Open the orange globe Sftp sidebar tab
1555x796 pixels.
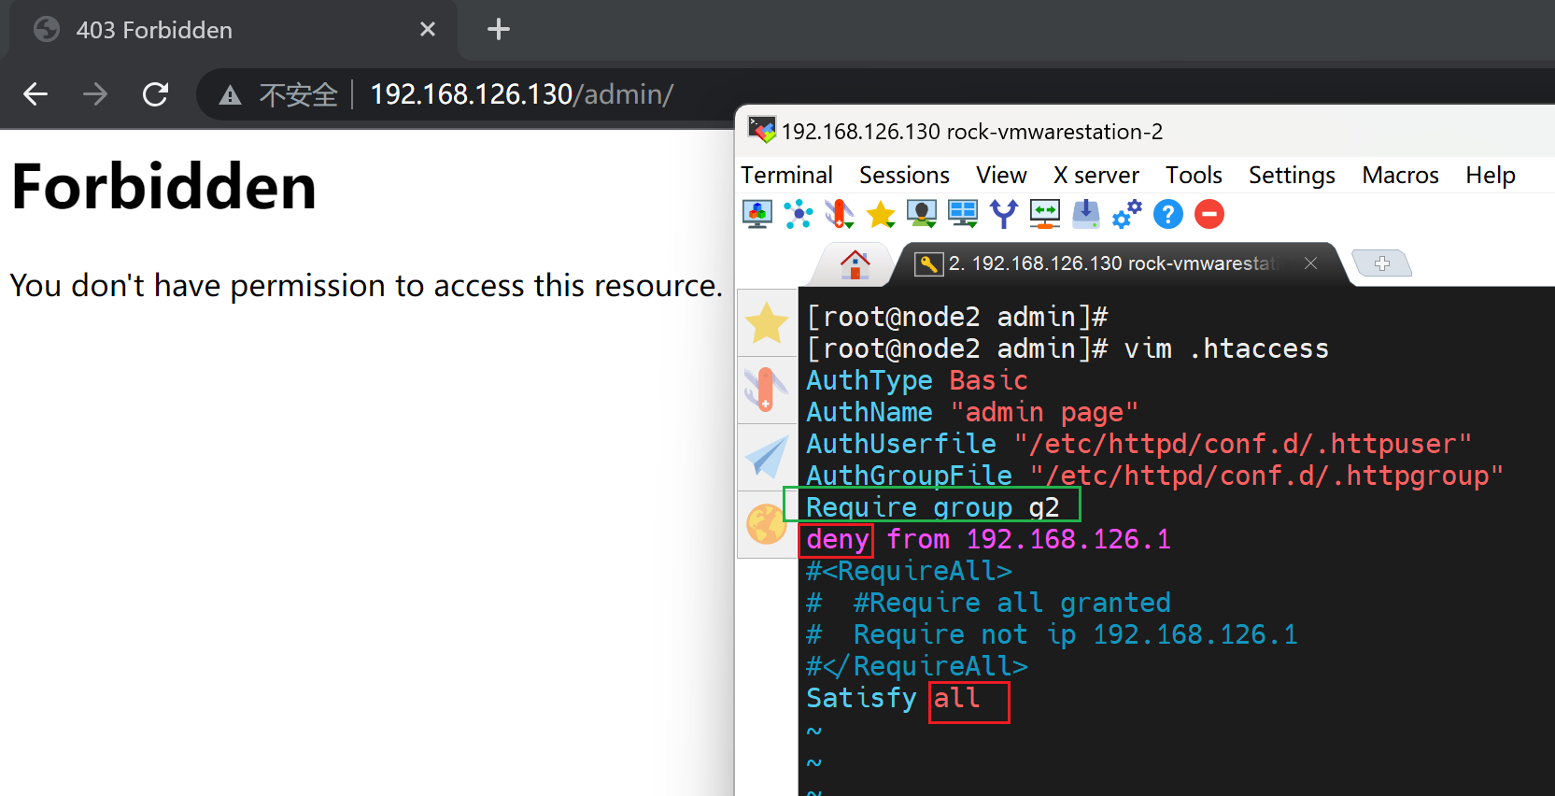coord(766,524)
